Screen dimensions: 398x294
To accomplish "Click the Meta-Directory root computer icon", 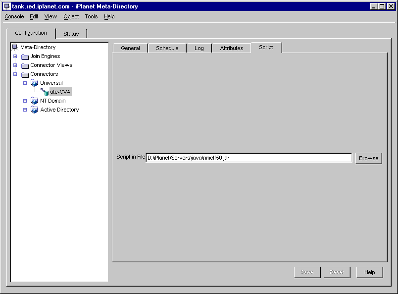I will pos(15,47).
